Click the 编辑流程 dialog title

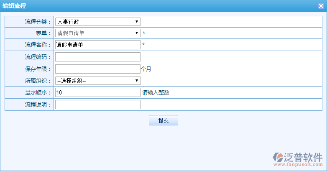[14, 6]
